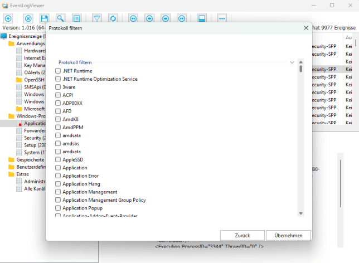Select the Security log tree item
Screen dimensions: 359x263
32,138
